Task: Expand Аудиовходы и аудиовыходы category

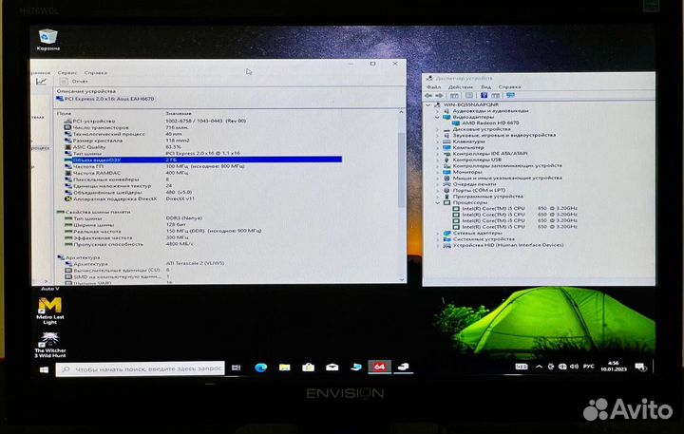Action: coord(438,111)
